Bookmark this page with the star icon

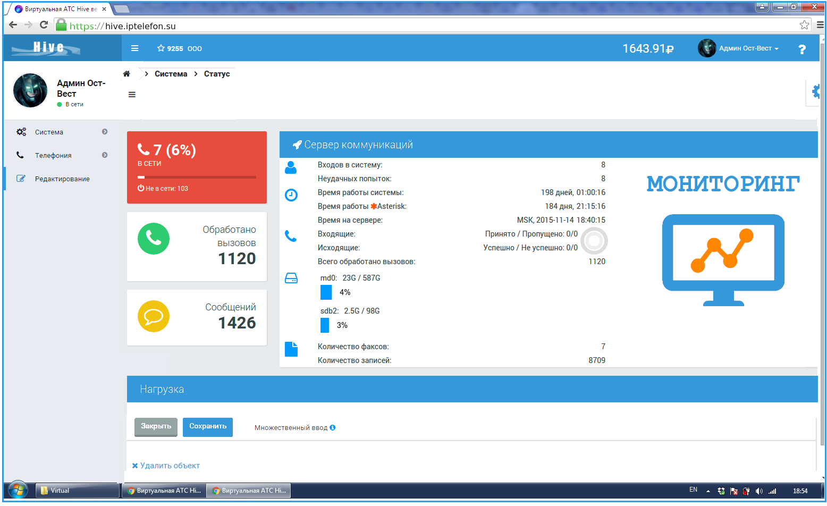click(x=804, y=25)
